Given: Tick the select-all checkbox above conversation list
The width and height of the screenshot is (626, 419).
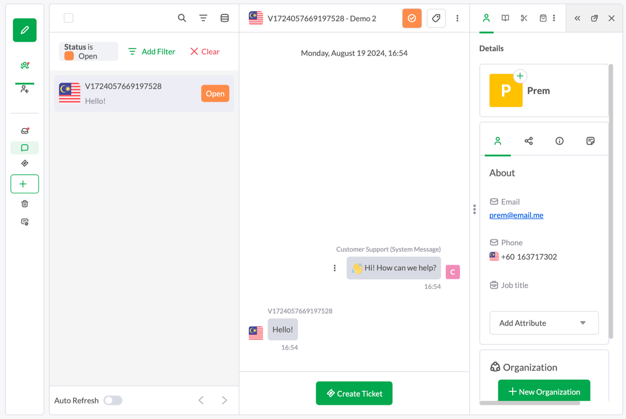Looking at the screenshot, I should click(x=68, y=18).
